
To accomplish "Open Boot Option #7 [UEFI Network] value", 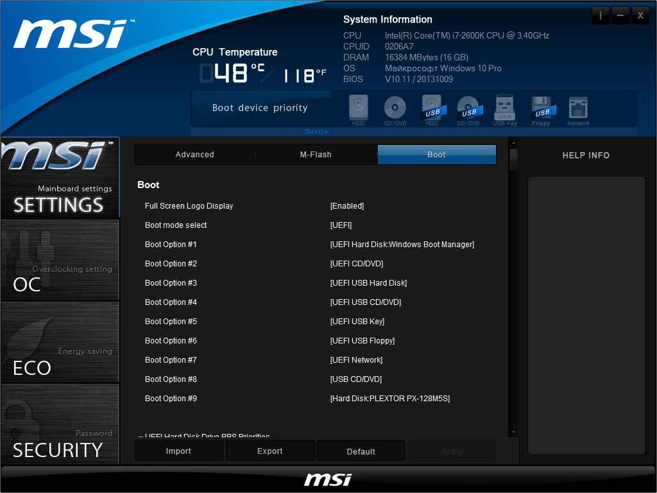I will pos(356,360).
